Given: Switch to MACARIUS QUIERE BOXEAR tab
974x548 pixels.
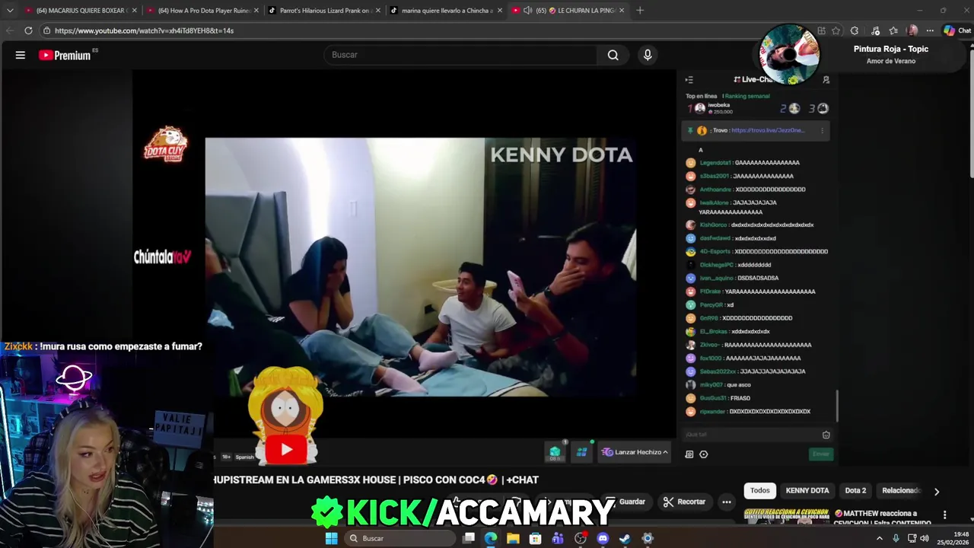Looking at the screenshot, I should (x=80, y=11).
